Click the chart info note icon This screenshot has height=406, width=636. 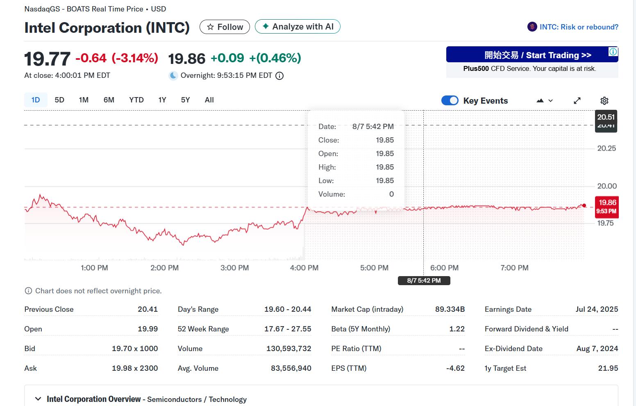tap(28, 291)
